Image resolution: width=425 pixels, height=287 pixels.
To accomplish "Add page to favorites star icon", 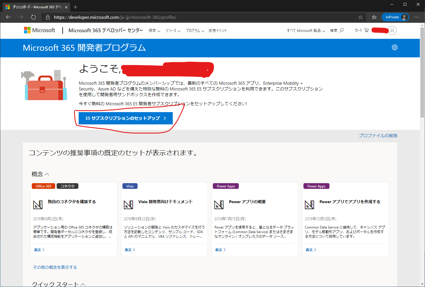I will click(360, 17).
